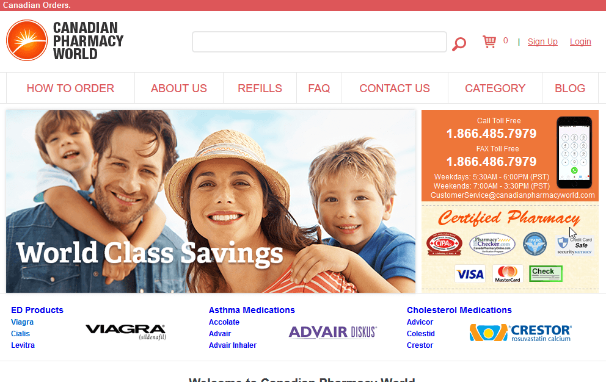Click the Login link
The width and height of the screenshot is (606, 382).
[580, 41]
